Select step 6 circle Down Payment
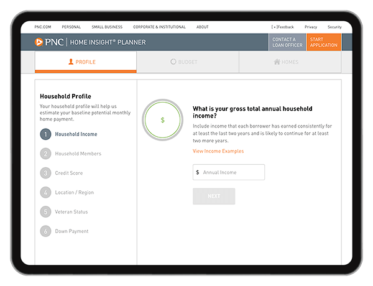This screenshot has width=373, height=286. 45,231
